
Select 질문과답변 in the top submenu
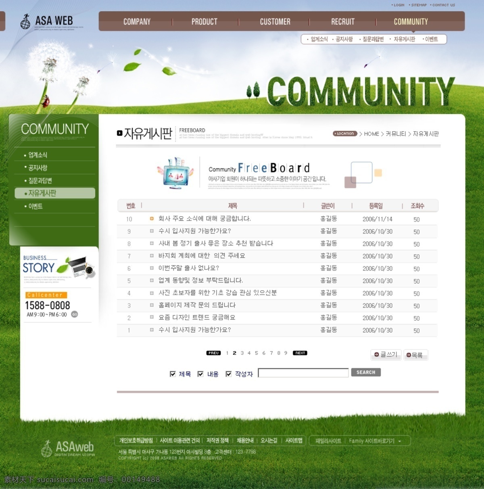pyautogui.click(x=373, y=39)
